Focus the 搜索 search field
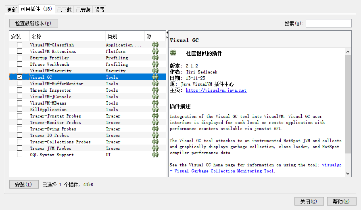The width and height of the screenshot is (361, 210). [x=329, y=23]
